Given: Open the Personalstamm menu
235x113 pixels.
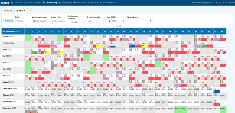Looking at the screenshot, I should tap(32, 3).
